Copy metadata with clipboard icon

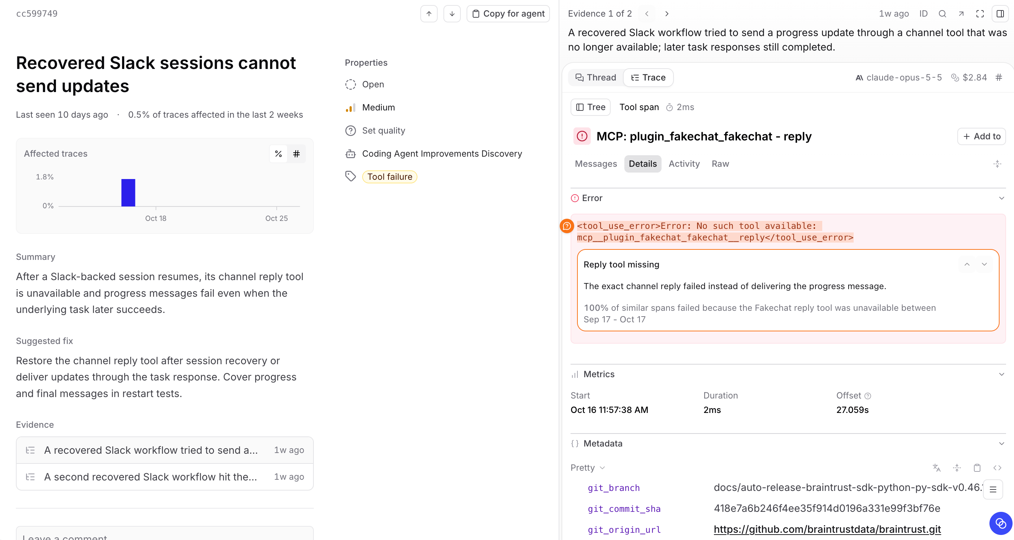[977, 467]
